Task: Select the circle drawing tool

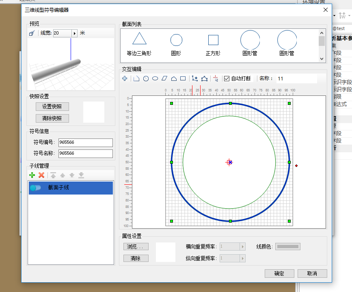Action: point(146,78)
